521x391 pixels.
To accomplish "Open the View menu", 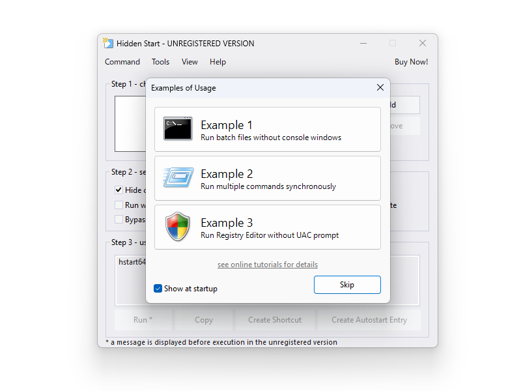I will [190, 62].
